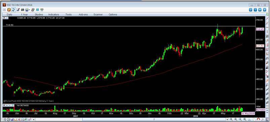Open the alarm clock alert icon
The width and height of the screenshot is (270, 122).
42,10
